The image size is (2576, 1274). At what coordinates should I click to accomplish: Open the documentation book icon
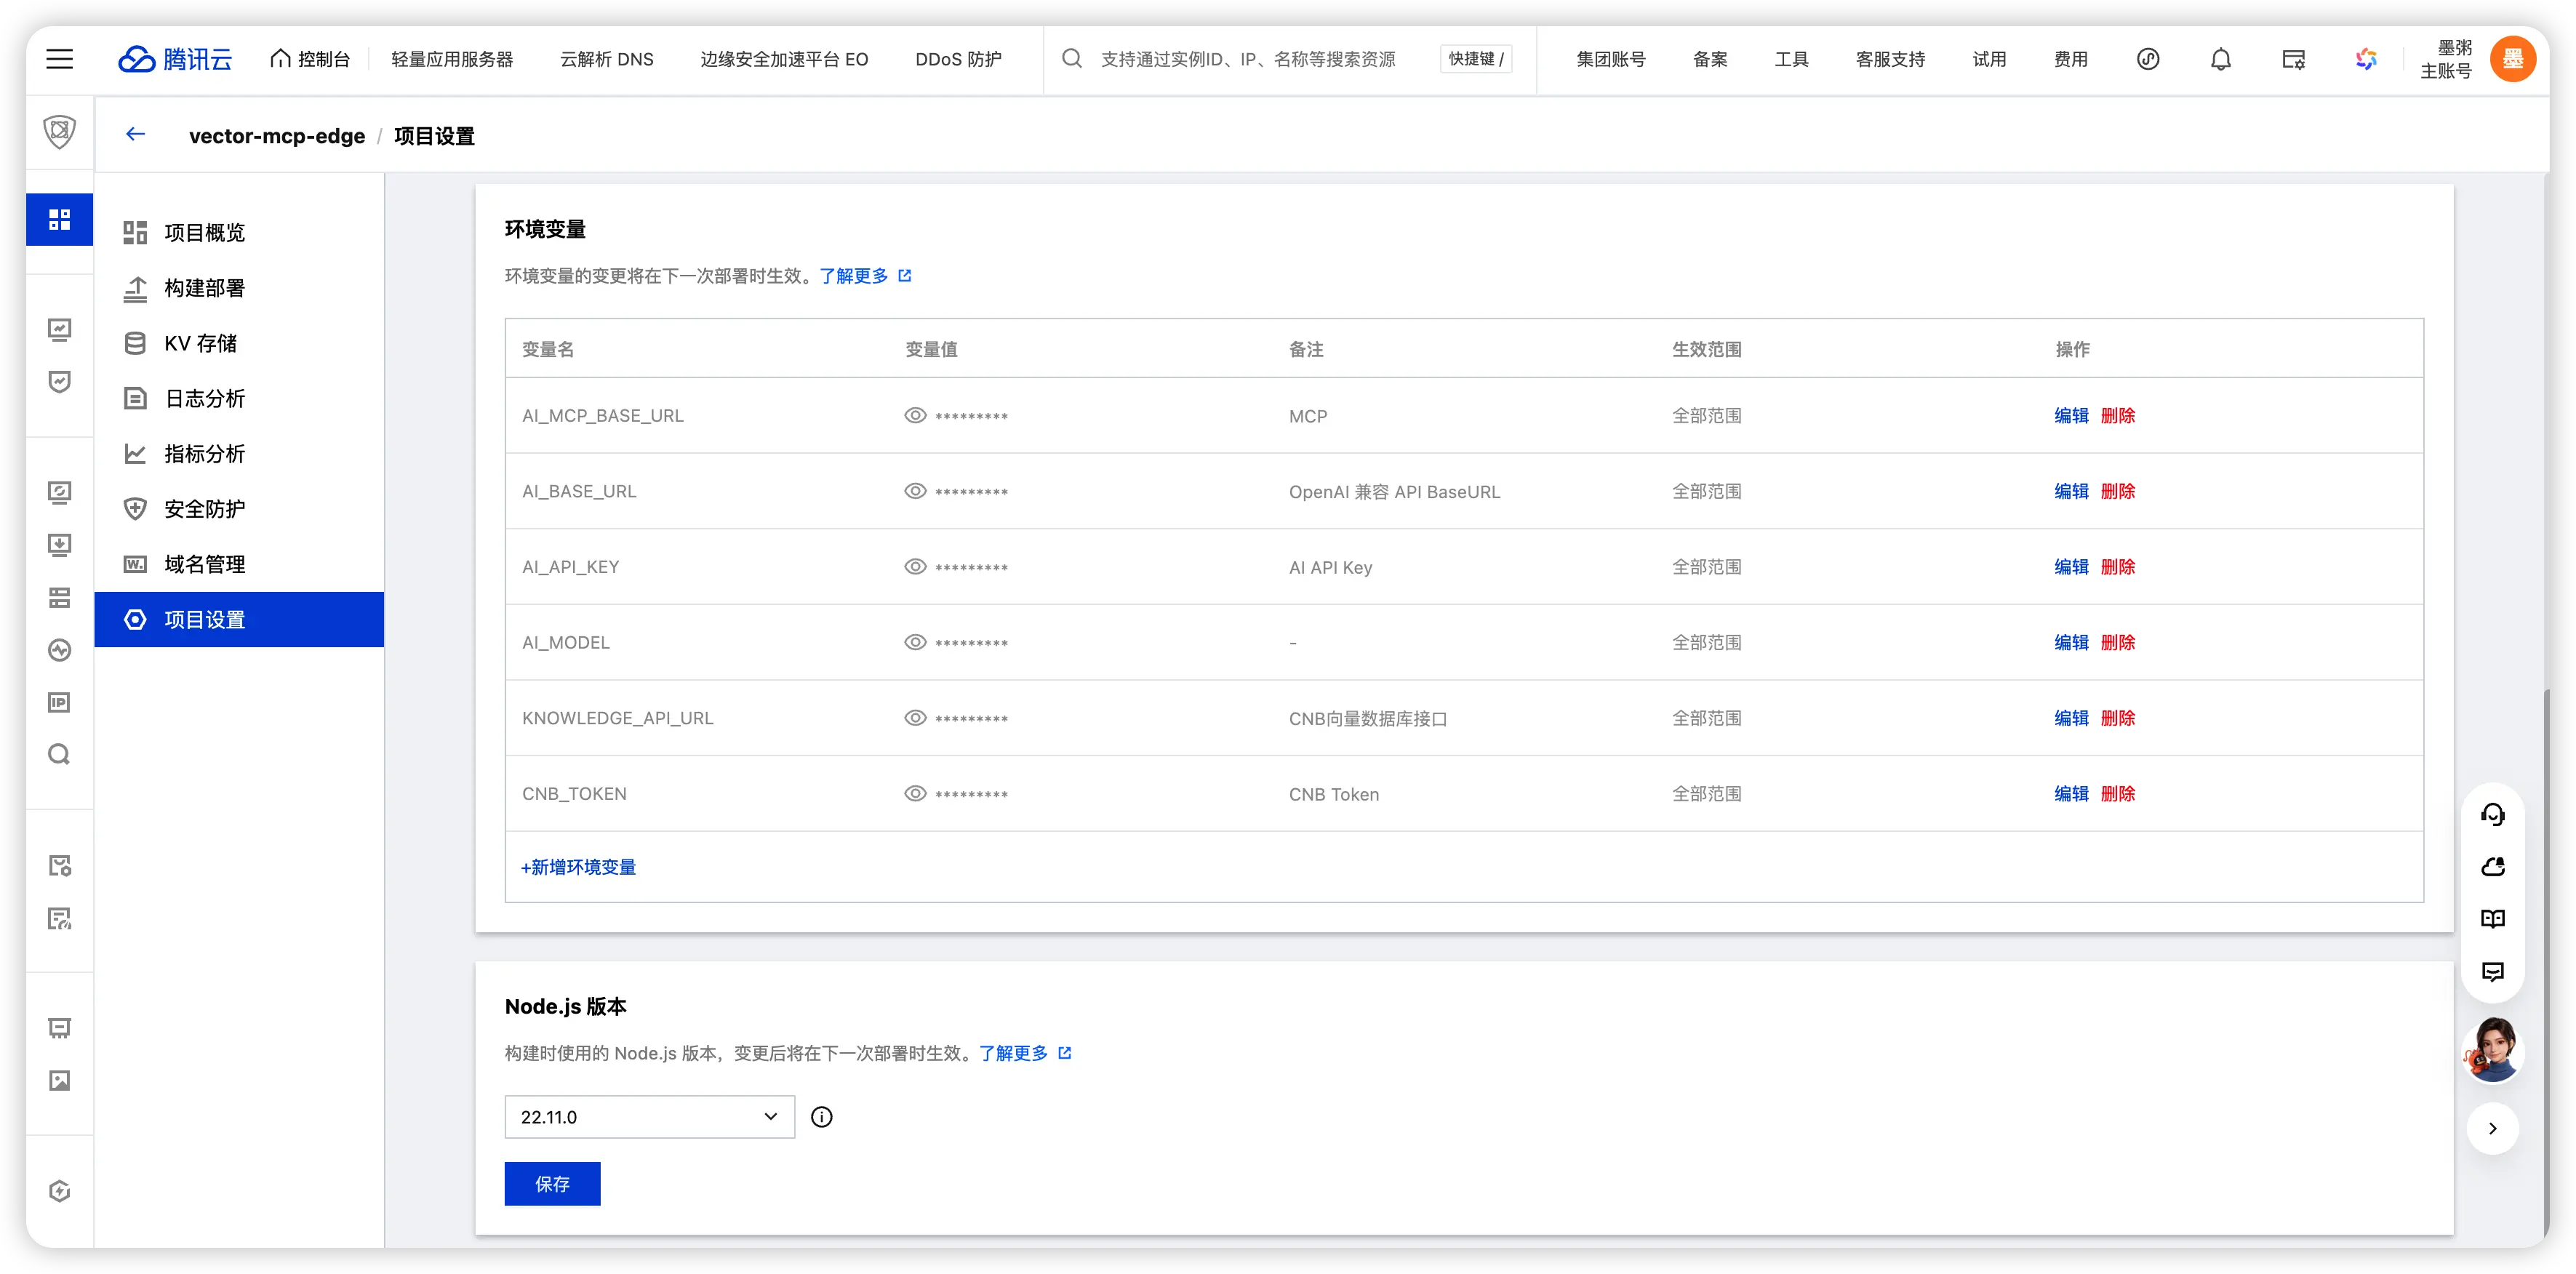coord(2493,918)
